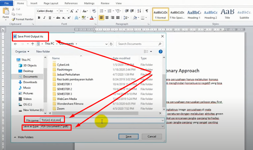Toggle Subscript formatting
The image size is (253, 150).
click(x=64, y=17)
